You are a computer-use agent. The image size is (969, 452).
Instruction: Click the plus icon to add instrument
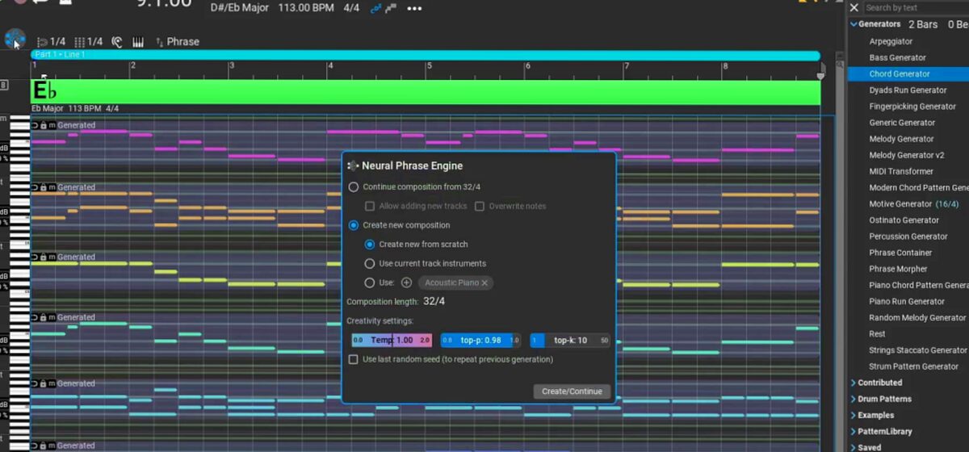point(406,282)
